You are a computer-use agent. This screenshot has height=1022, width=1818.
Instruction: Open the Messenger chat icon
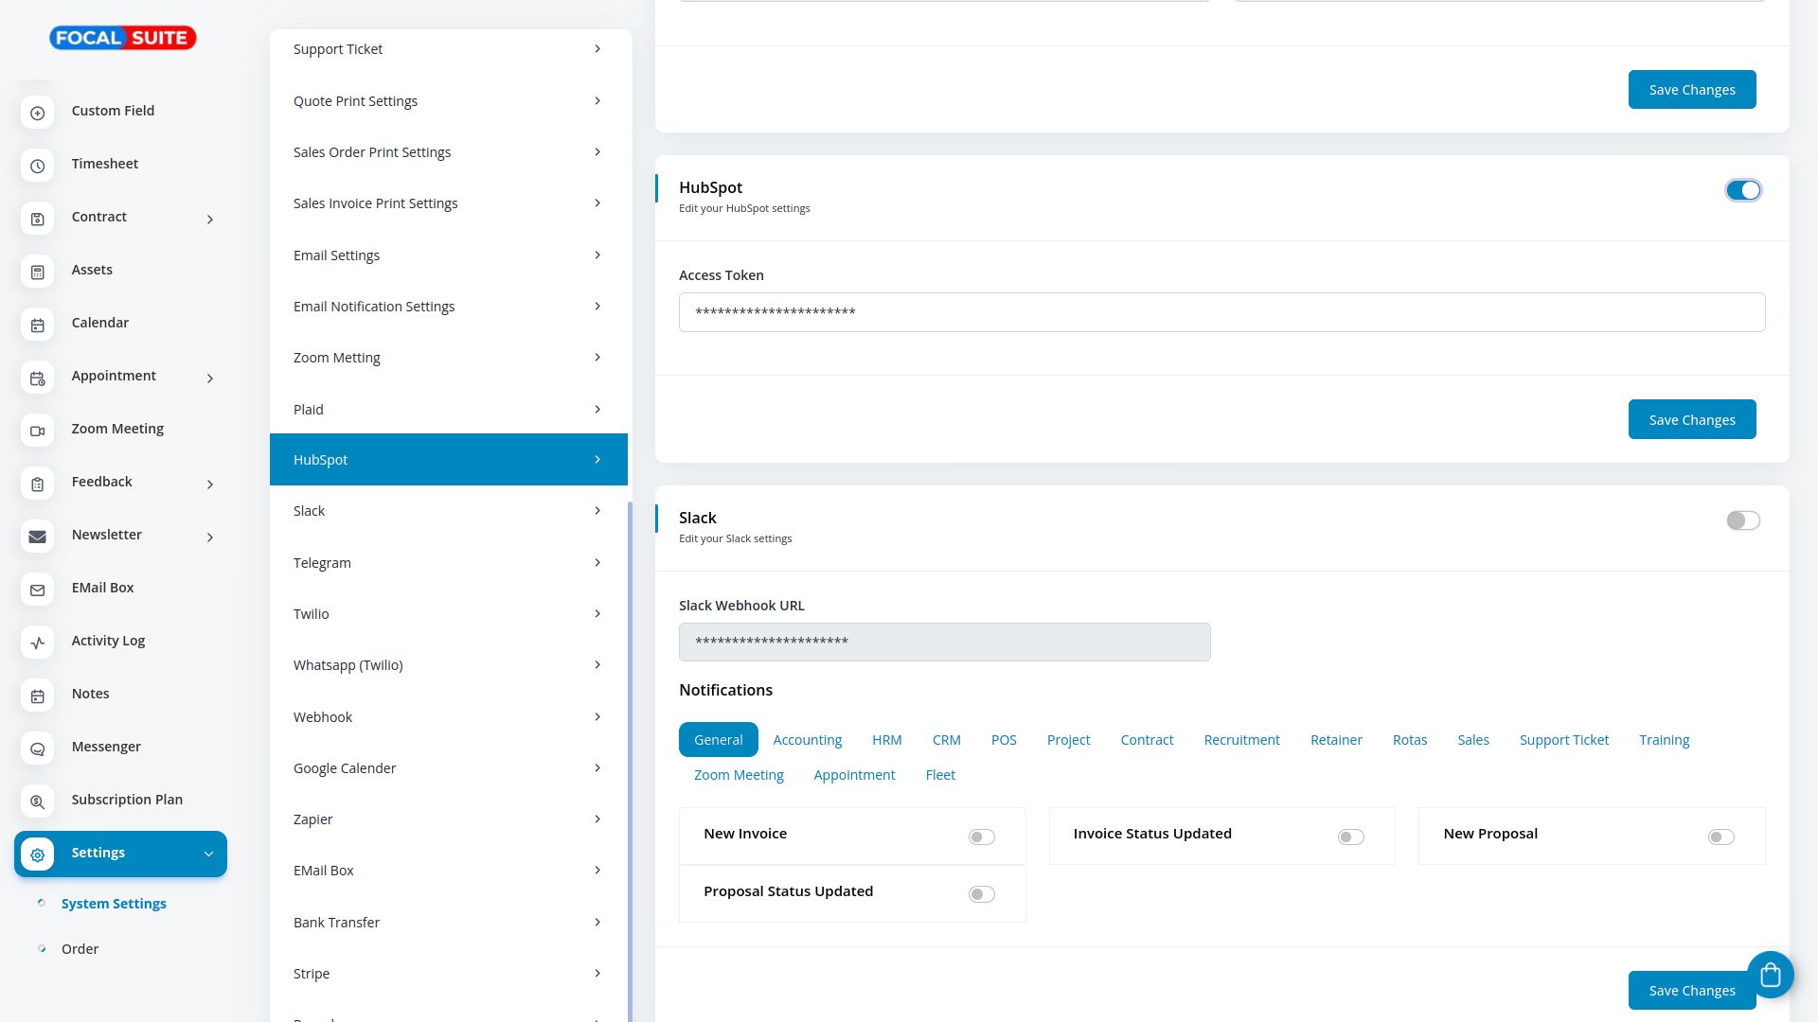37,749
